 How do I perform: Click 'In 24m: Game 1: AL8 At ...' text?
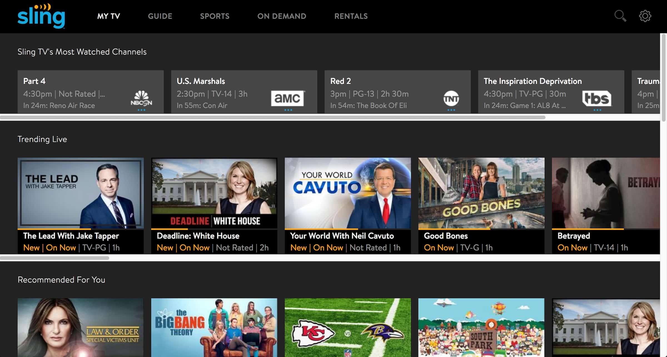click(525, 106)
